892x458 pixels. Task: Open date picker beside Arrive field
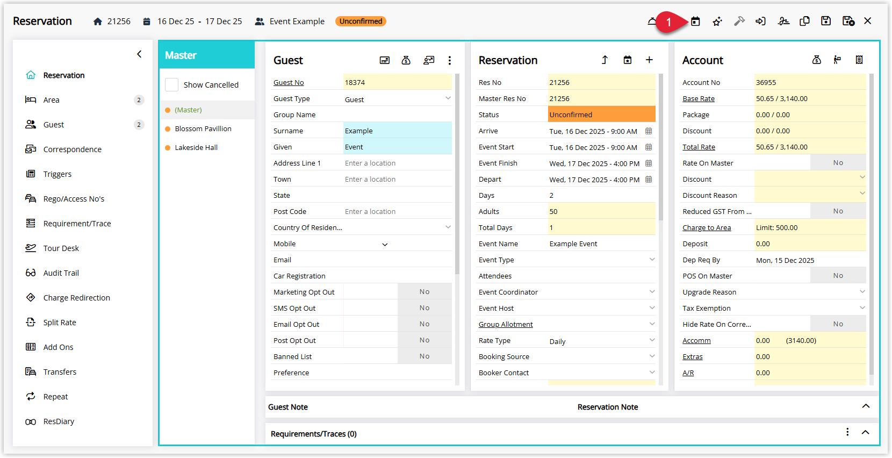click(649, 131)
